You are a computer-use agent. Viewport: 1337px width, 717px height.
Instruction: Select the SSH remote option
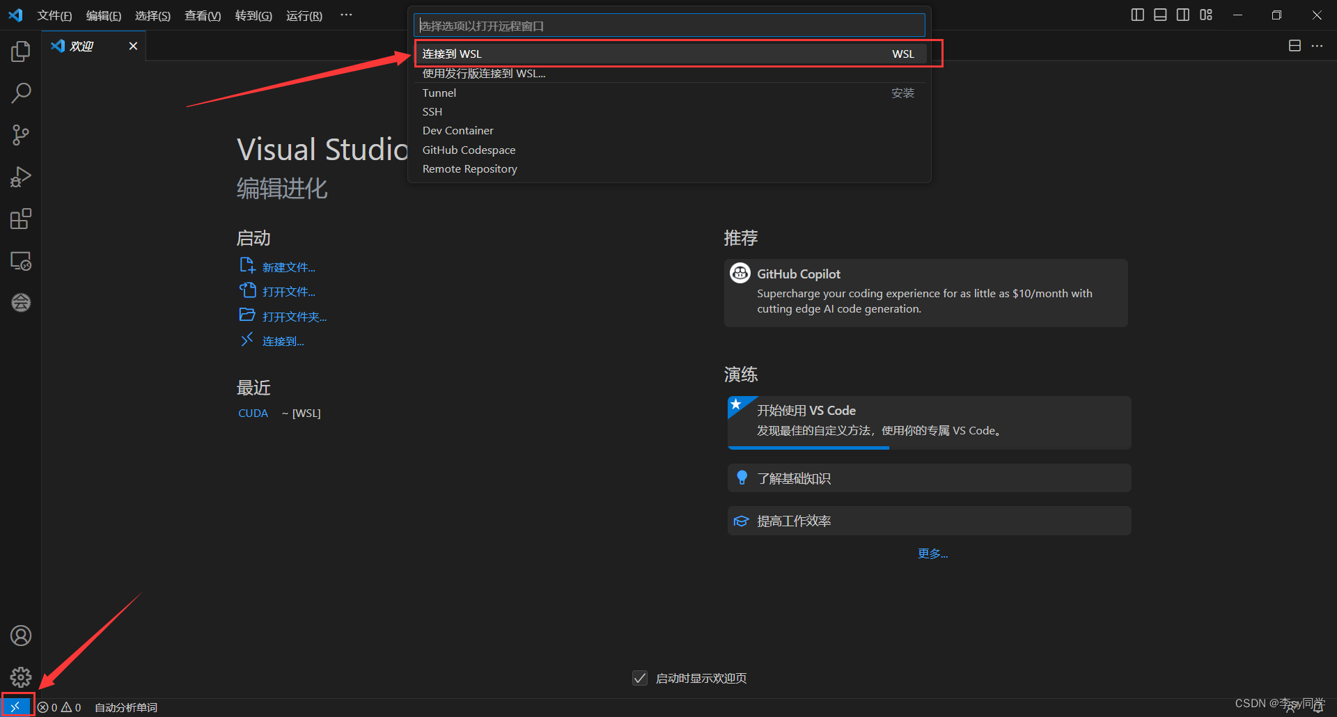(669, 111)
